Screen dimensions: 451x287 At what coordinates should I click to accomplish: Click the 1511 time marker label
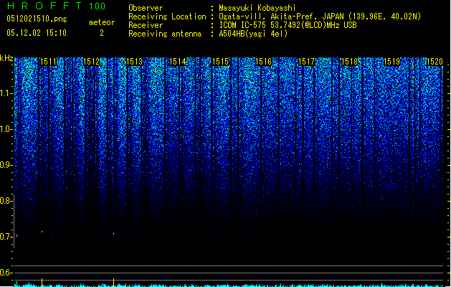click(48, 62)
